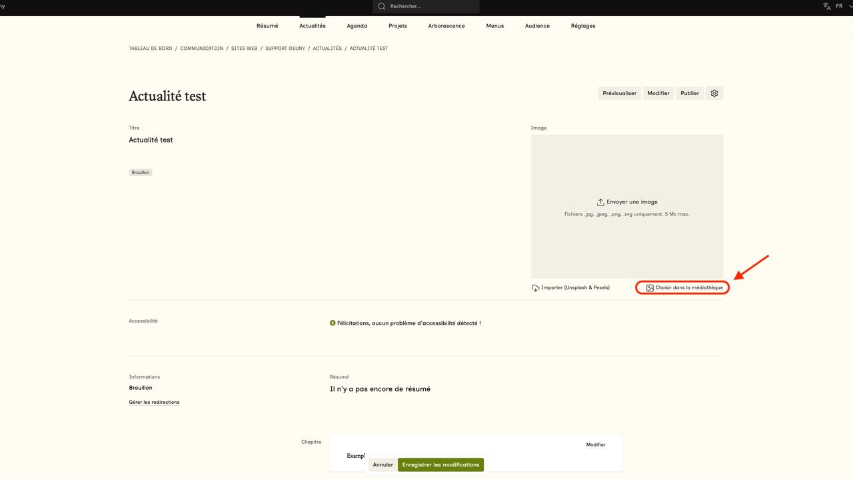Go to the Arborescence menu item
The image size is (853, 479).
(446, 26)
